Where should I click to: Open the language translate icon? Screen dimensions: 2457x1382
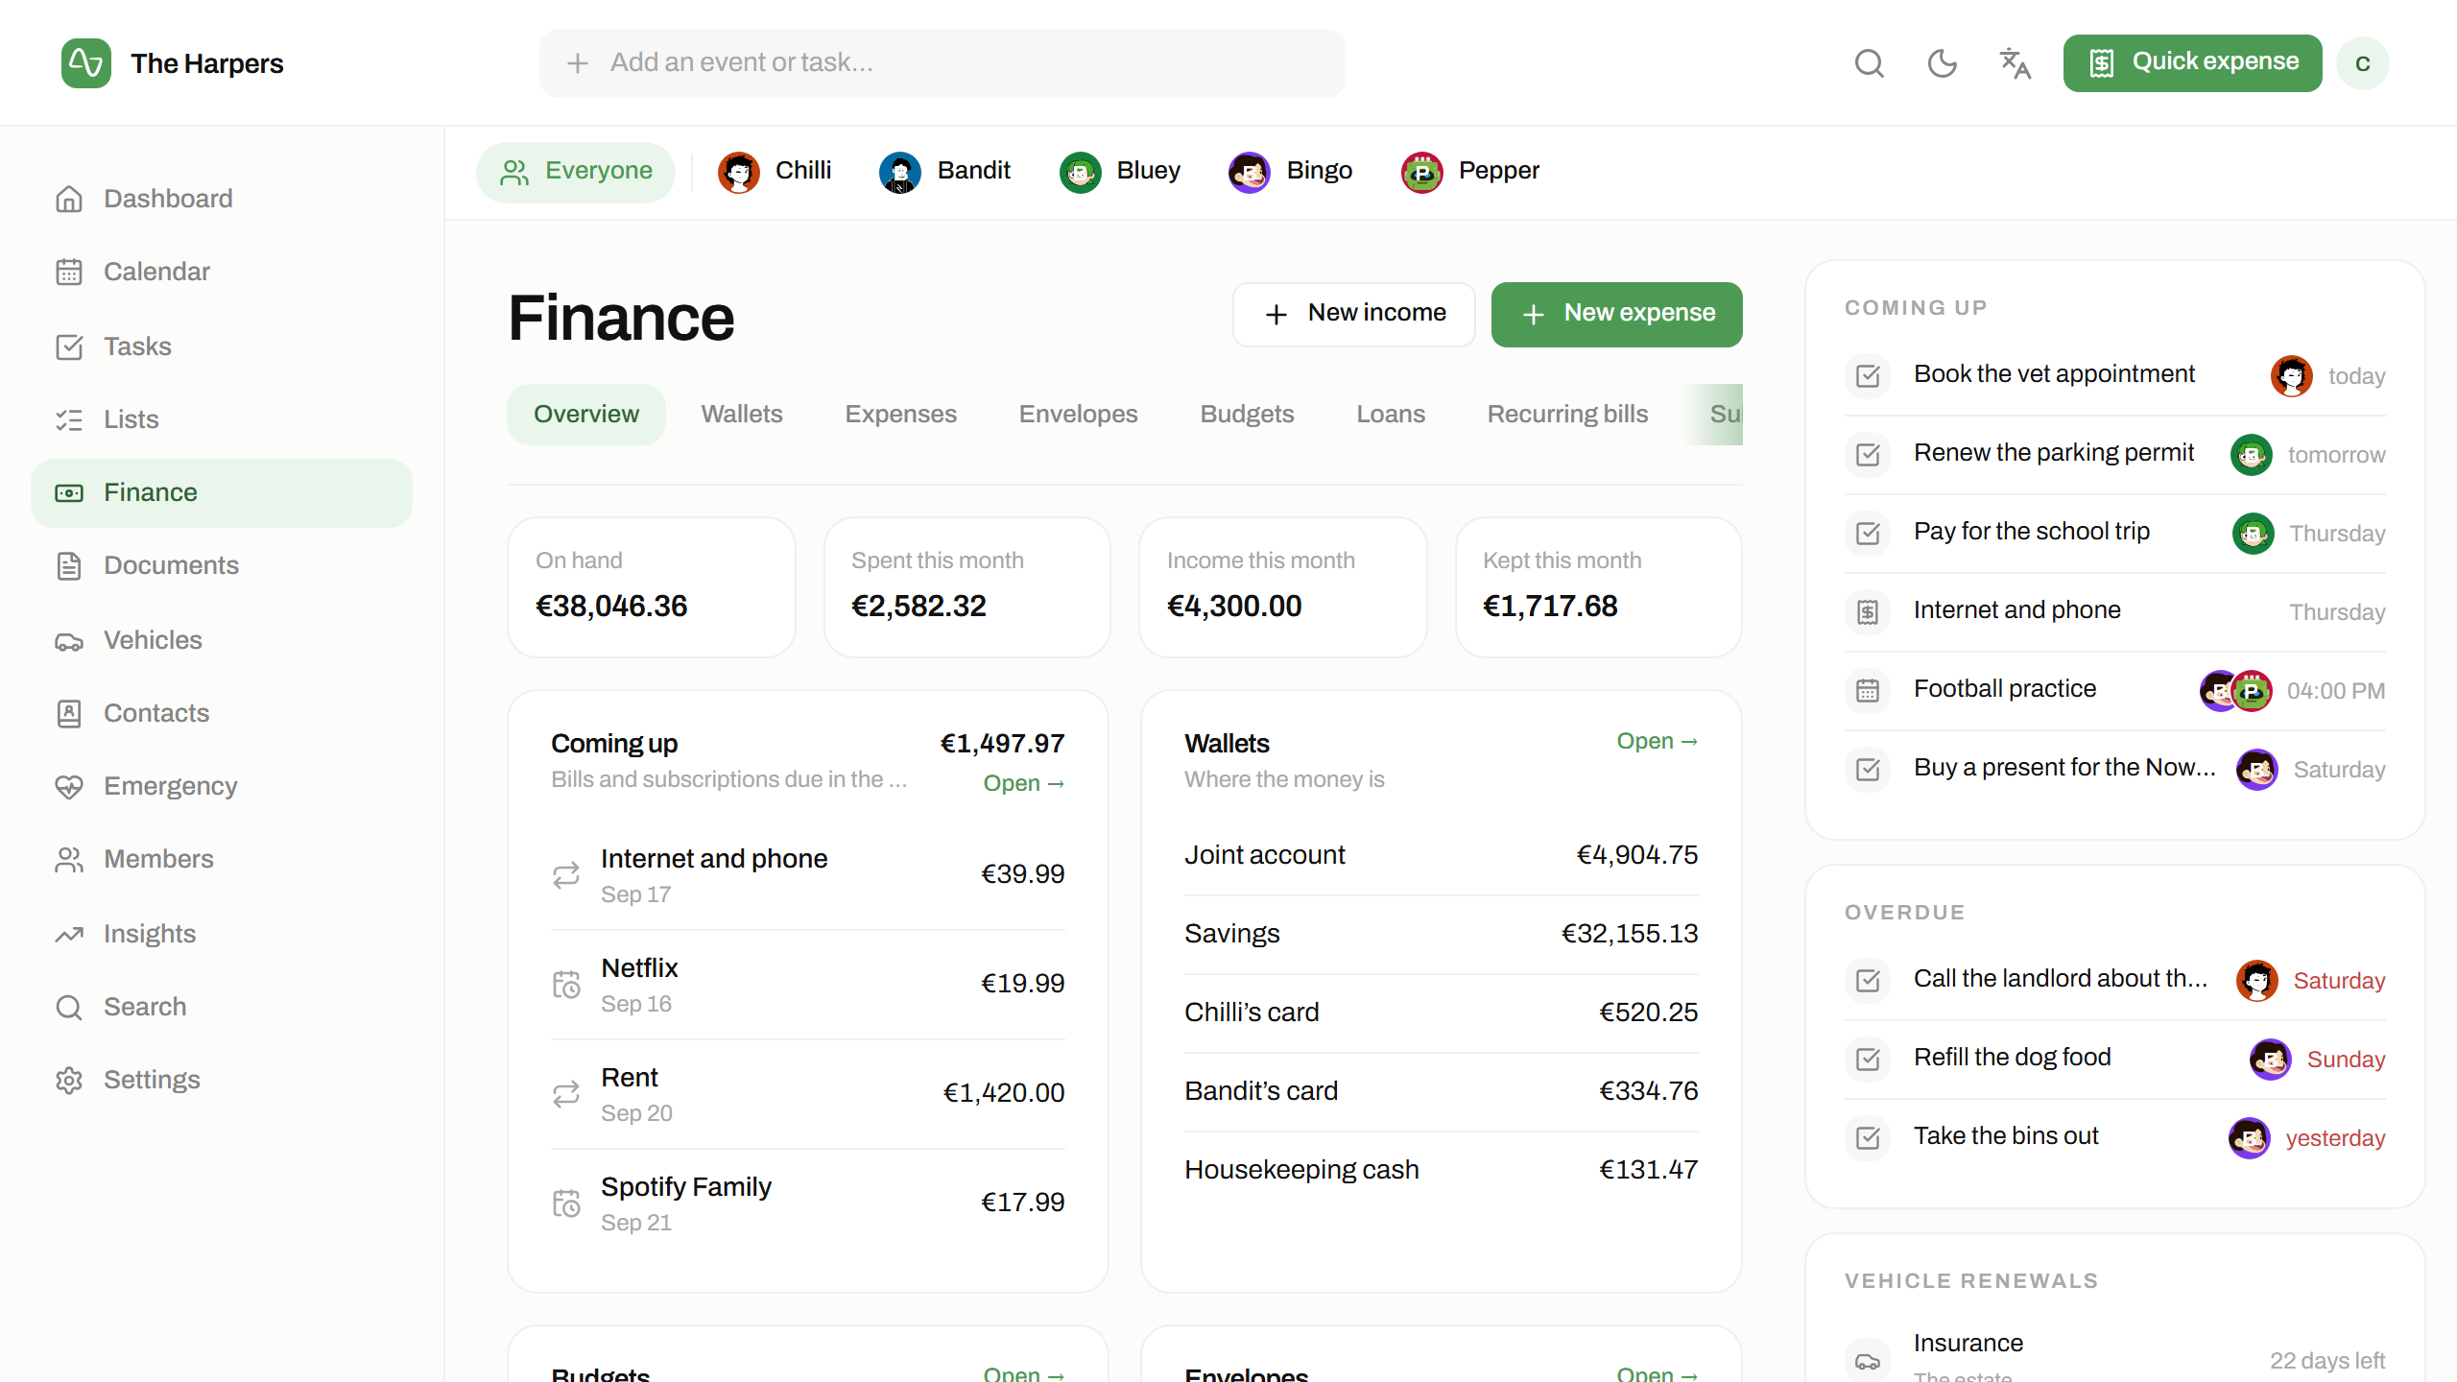point(2015,63)
